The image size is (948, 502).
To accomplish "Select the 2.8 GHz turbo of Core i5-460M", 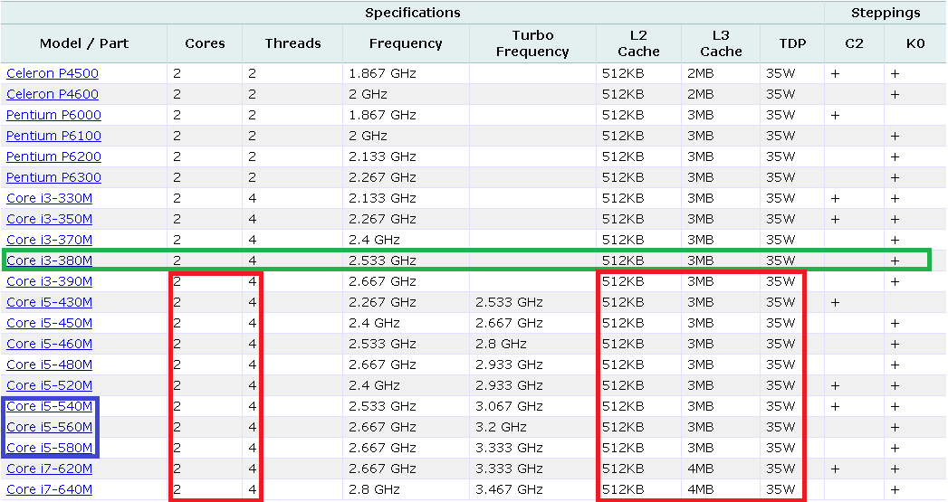I will click(501, 344).
